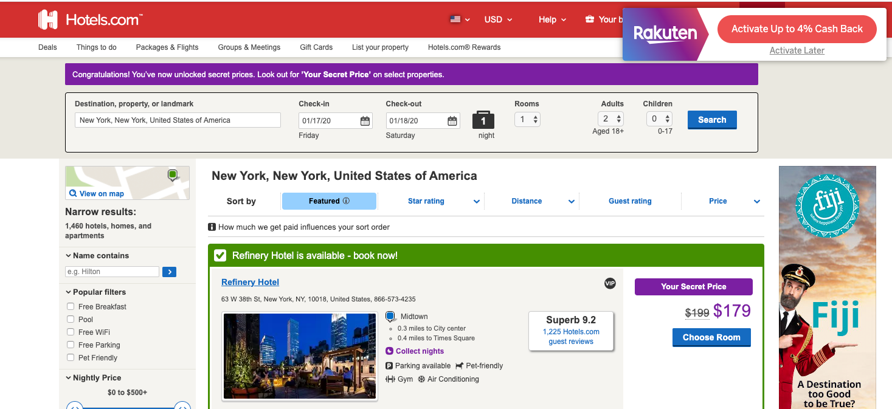This screenshot has width=892, height=409.
Task: Click the Featured sort info icon
Action: click(x=346, y=201)
